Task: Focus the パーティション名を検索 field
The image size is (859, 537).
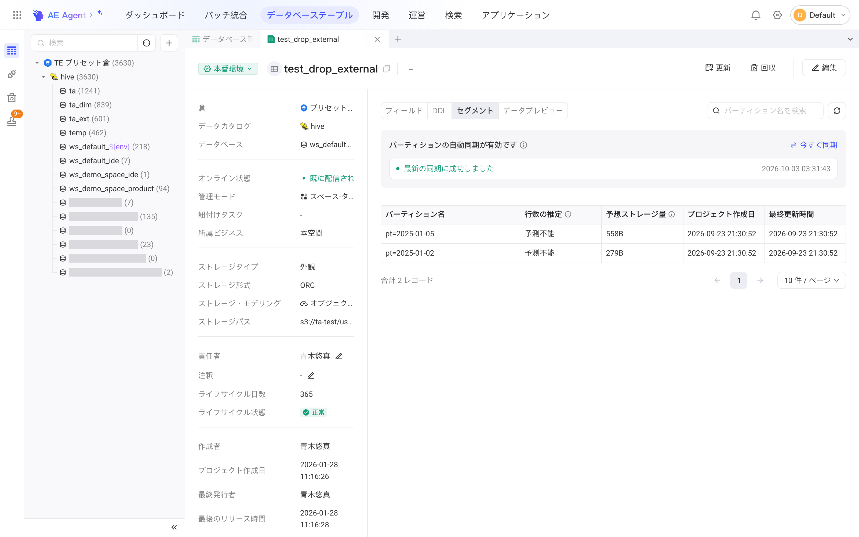Action: pyautogui.click(x=766, y=111)
